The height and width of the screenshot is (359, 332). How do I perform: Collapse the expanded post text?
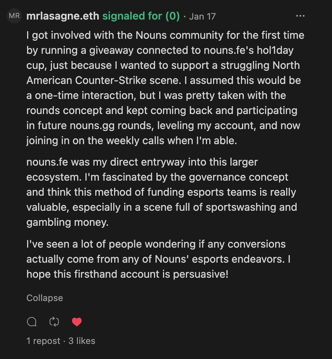(44, 298)
